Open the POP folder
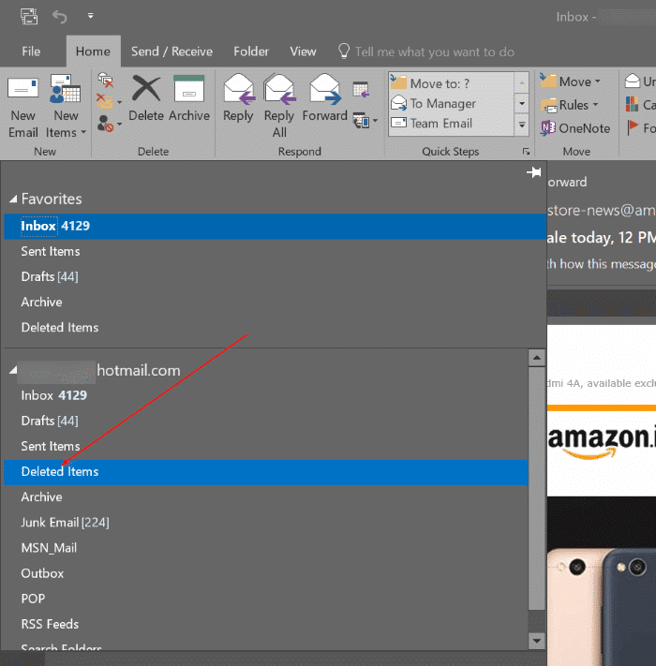Image resolution: width=656 pixels, height=666 pixels. click(x=266, y=599)
